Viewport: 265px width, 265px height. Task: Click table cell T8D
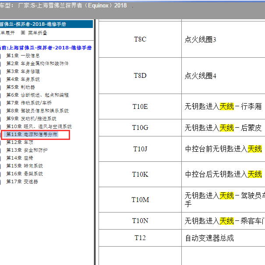coord(140,76)
